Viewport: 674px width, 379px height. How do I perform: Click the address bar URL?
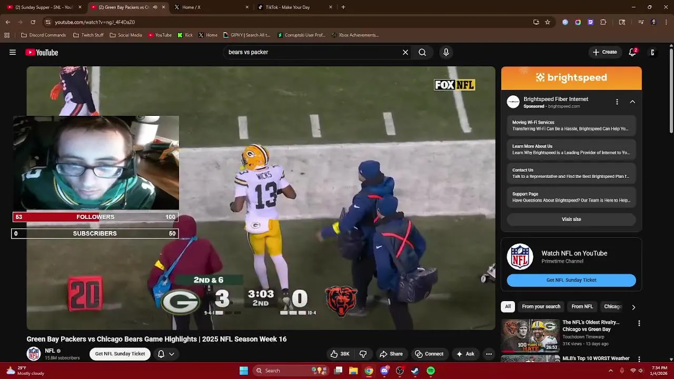click(x=95, y=22)
